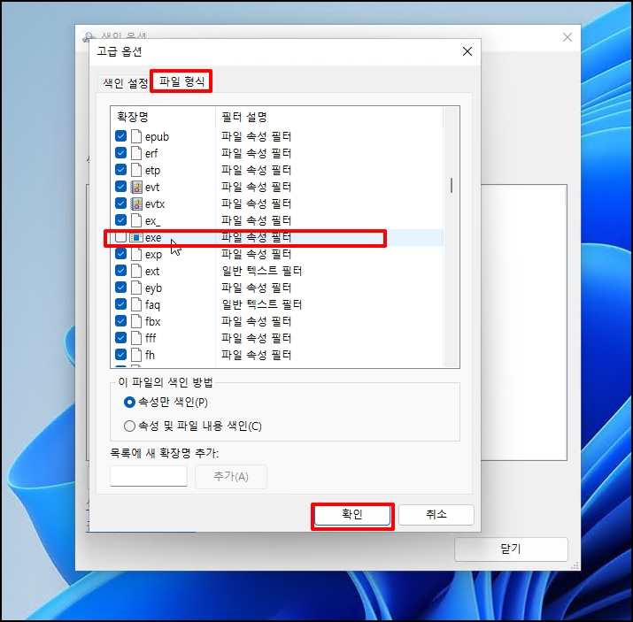Click the evt event log icon

136,187
